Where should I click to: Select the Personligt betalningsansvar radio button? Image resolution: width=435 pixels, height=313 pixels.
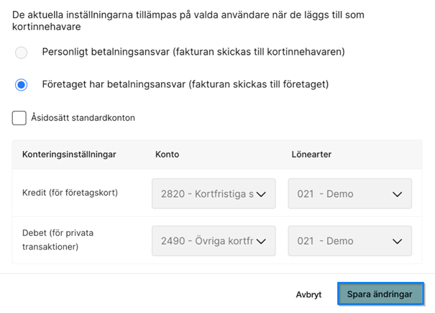point(22,52)
